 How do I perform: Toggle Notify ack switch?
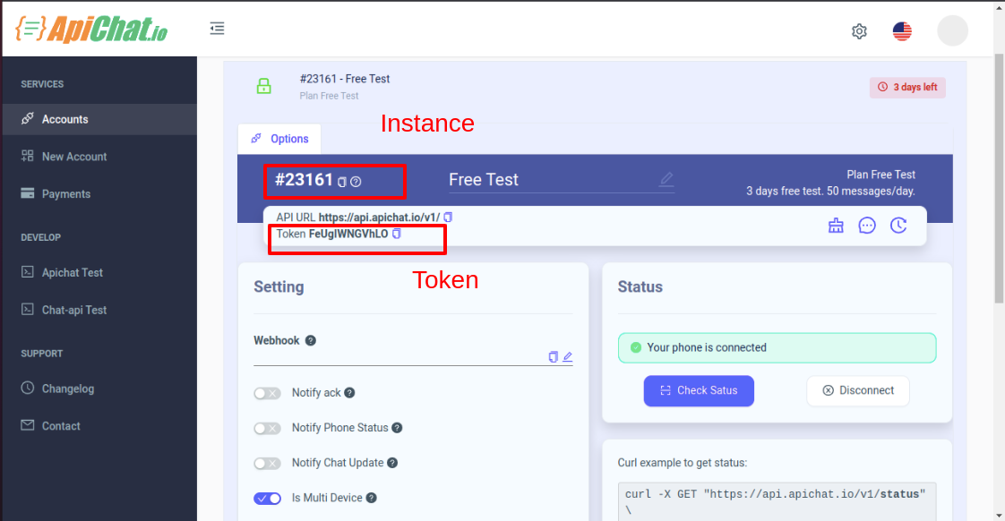[x=267, y=393]
